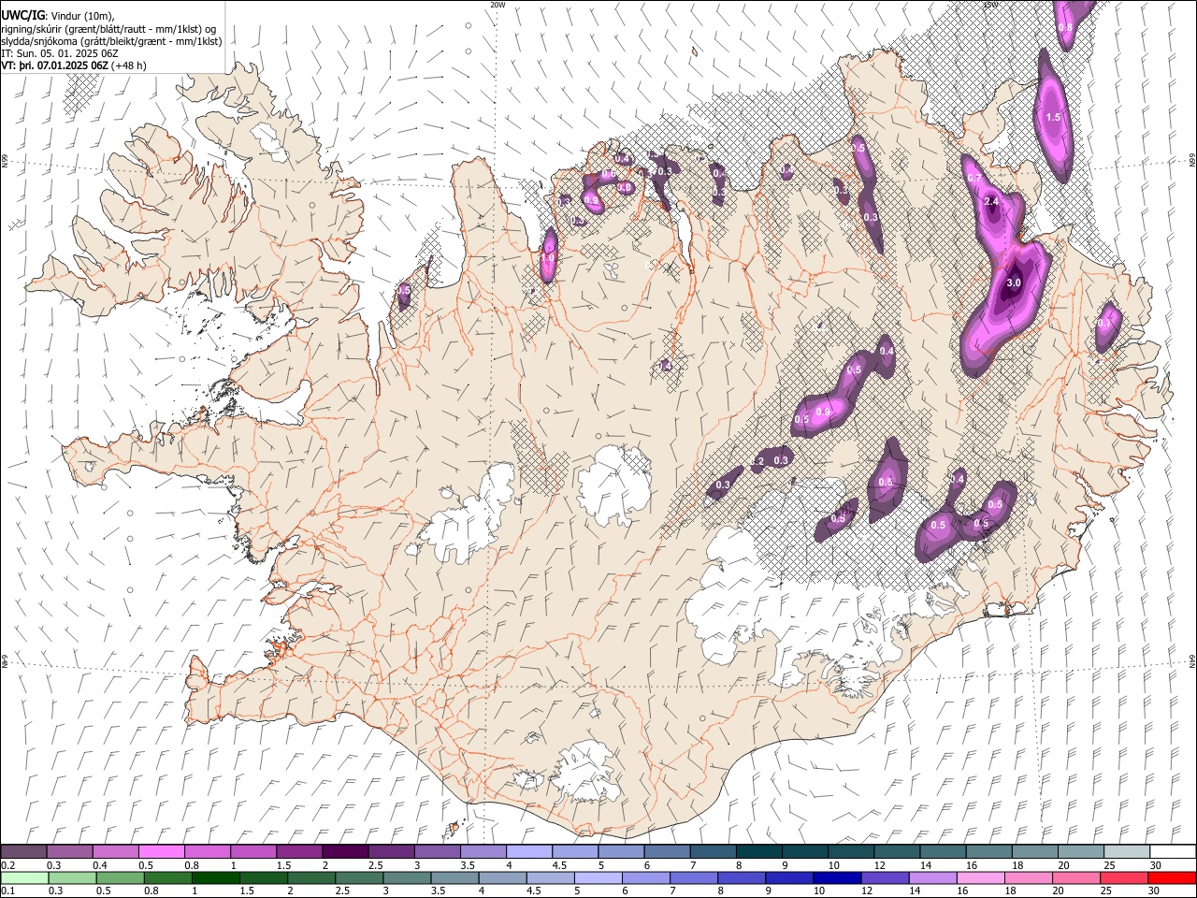Image resolution: width=1197 pixels, height=898 pixels.
Task: Pick the lower scale swatch between 4 and 4.5
Action: pos(503,877)
